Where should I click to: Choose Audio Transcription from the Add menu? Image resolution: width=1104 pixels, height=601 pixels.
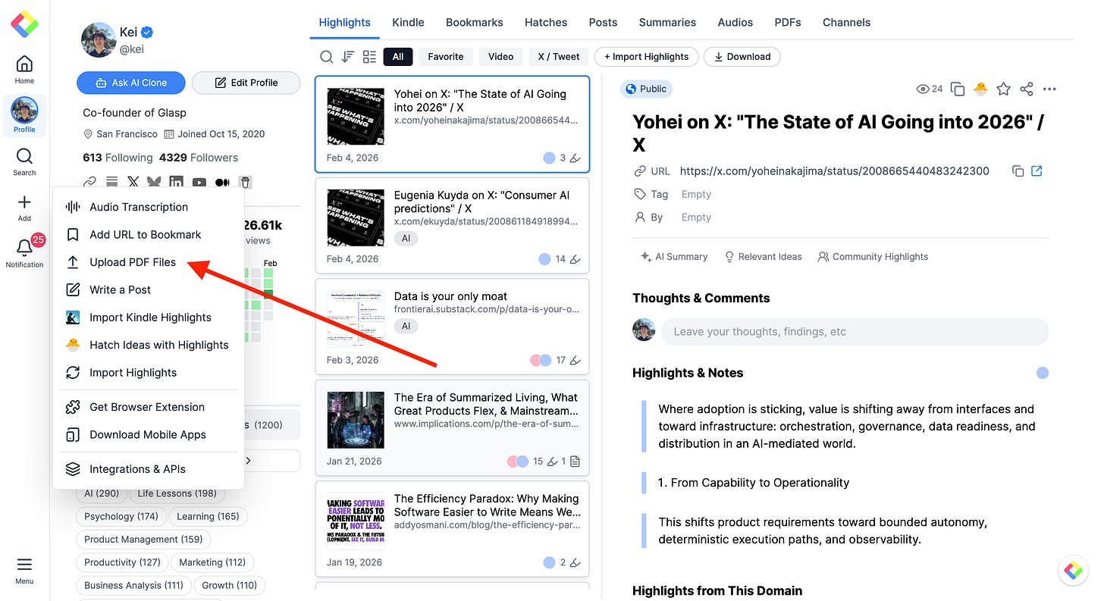149,207
